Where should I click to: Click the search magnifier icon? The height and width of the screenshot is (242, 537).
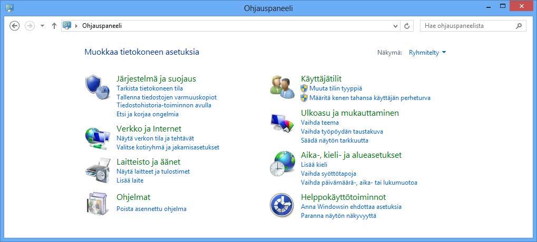coord(519,26)
